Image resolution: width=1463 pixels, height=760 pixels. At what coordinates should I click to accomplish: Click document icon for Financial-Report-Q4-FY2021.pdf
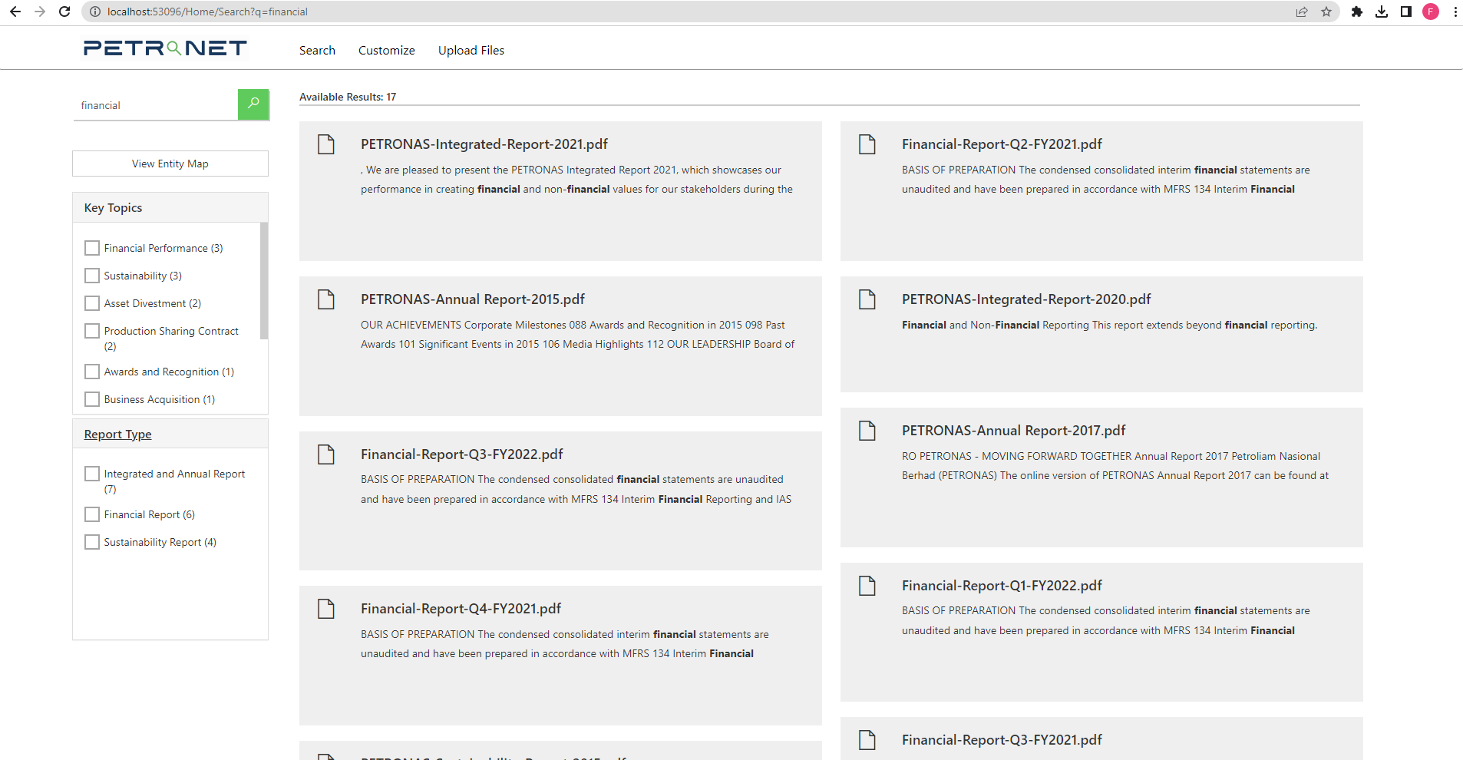pyautogui.click(x=326, y=609)
